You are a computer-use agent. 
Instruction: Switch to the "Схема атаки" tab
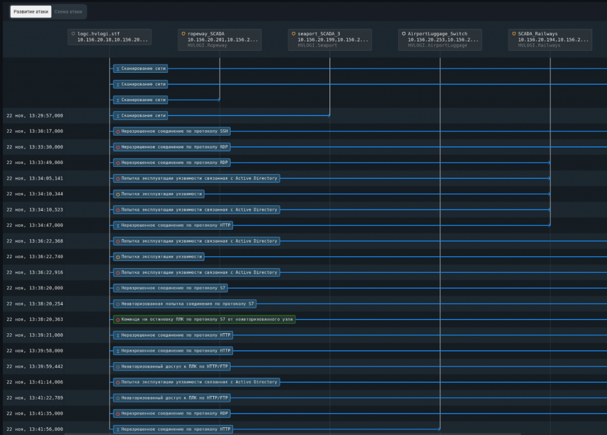point(68,11)
